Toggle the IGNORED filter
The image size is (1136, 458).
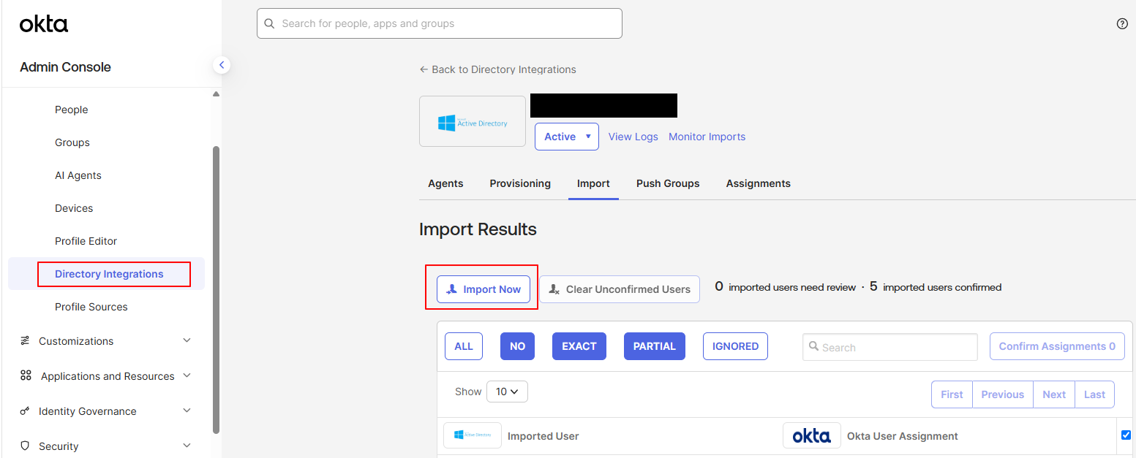(735, 346)
